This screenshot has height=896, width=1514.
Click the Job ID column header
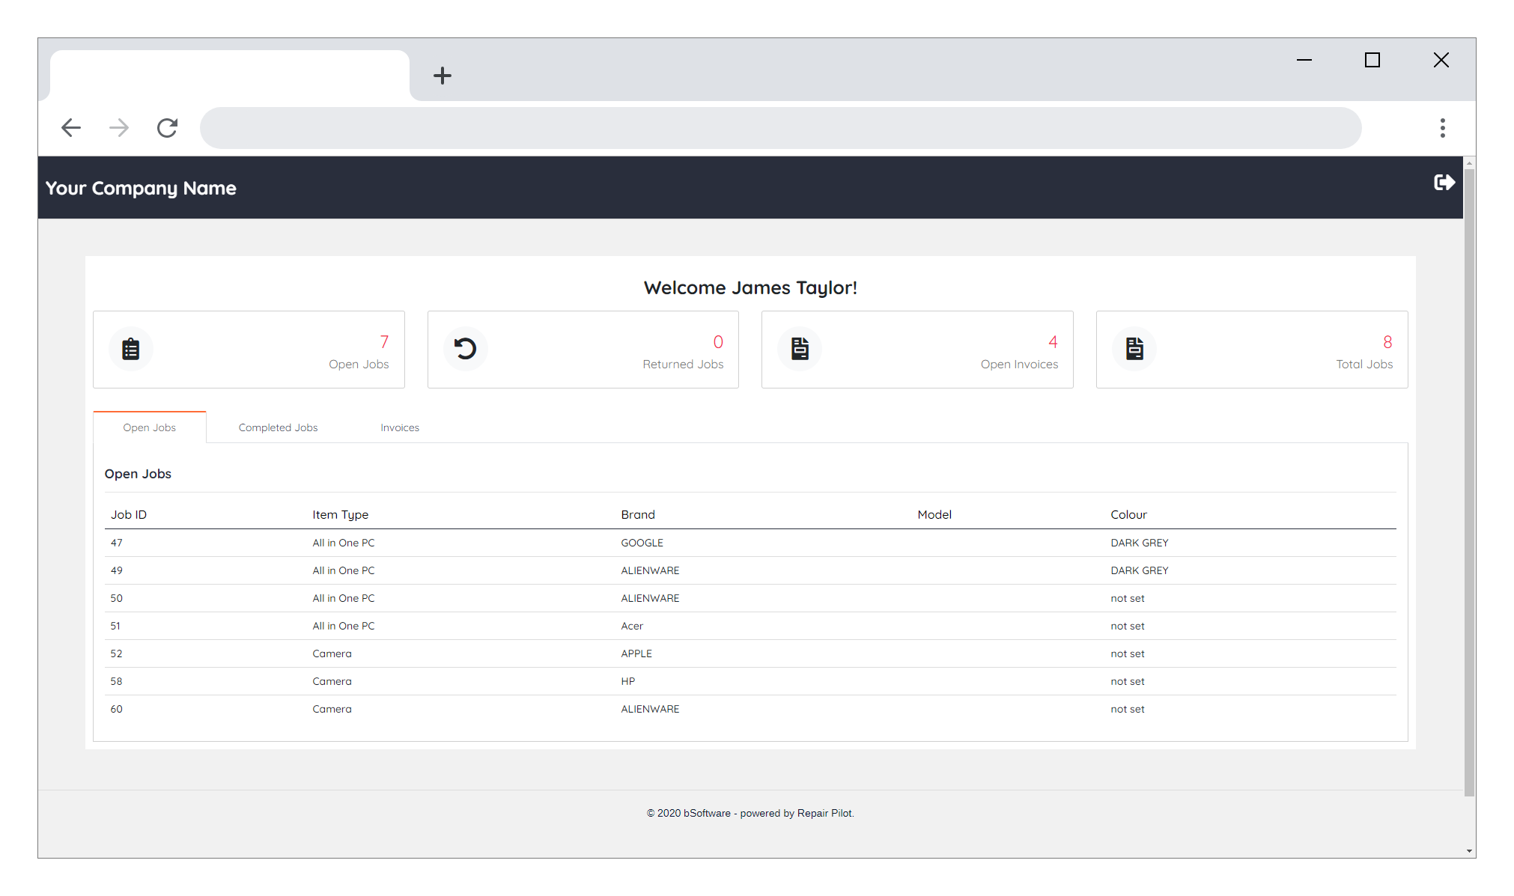[x=129, y=514]
